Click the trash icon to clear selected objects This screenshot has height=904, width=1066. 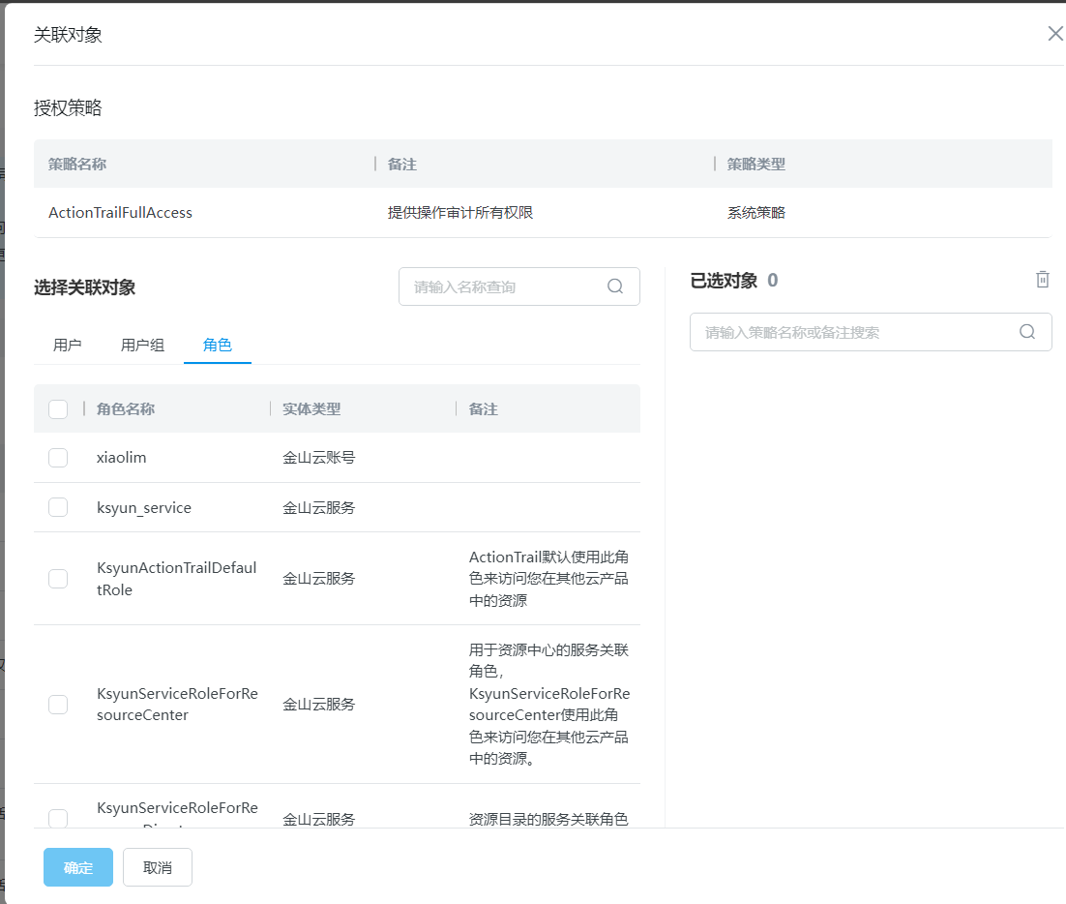1042,280
